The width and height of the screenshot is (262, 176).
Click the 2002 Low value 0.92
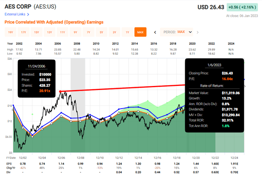[x=19, y=53]
